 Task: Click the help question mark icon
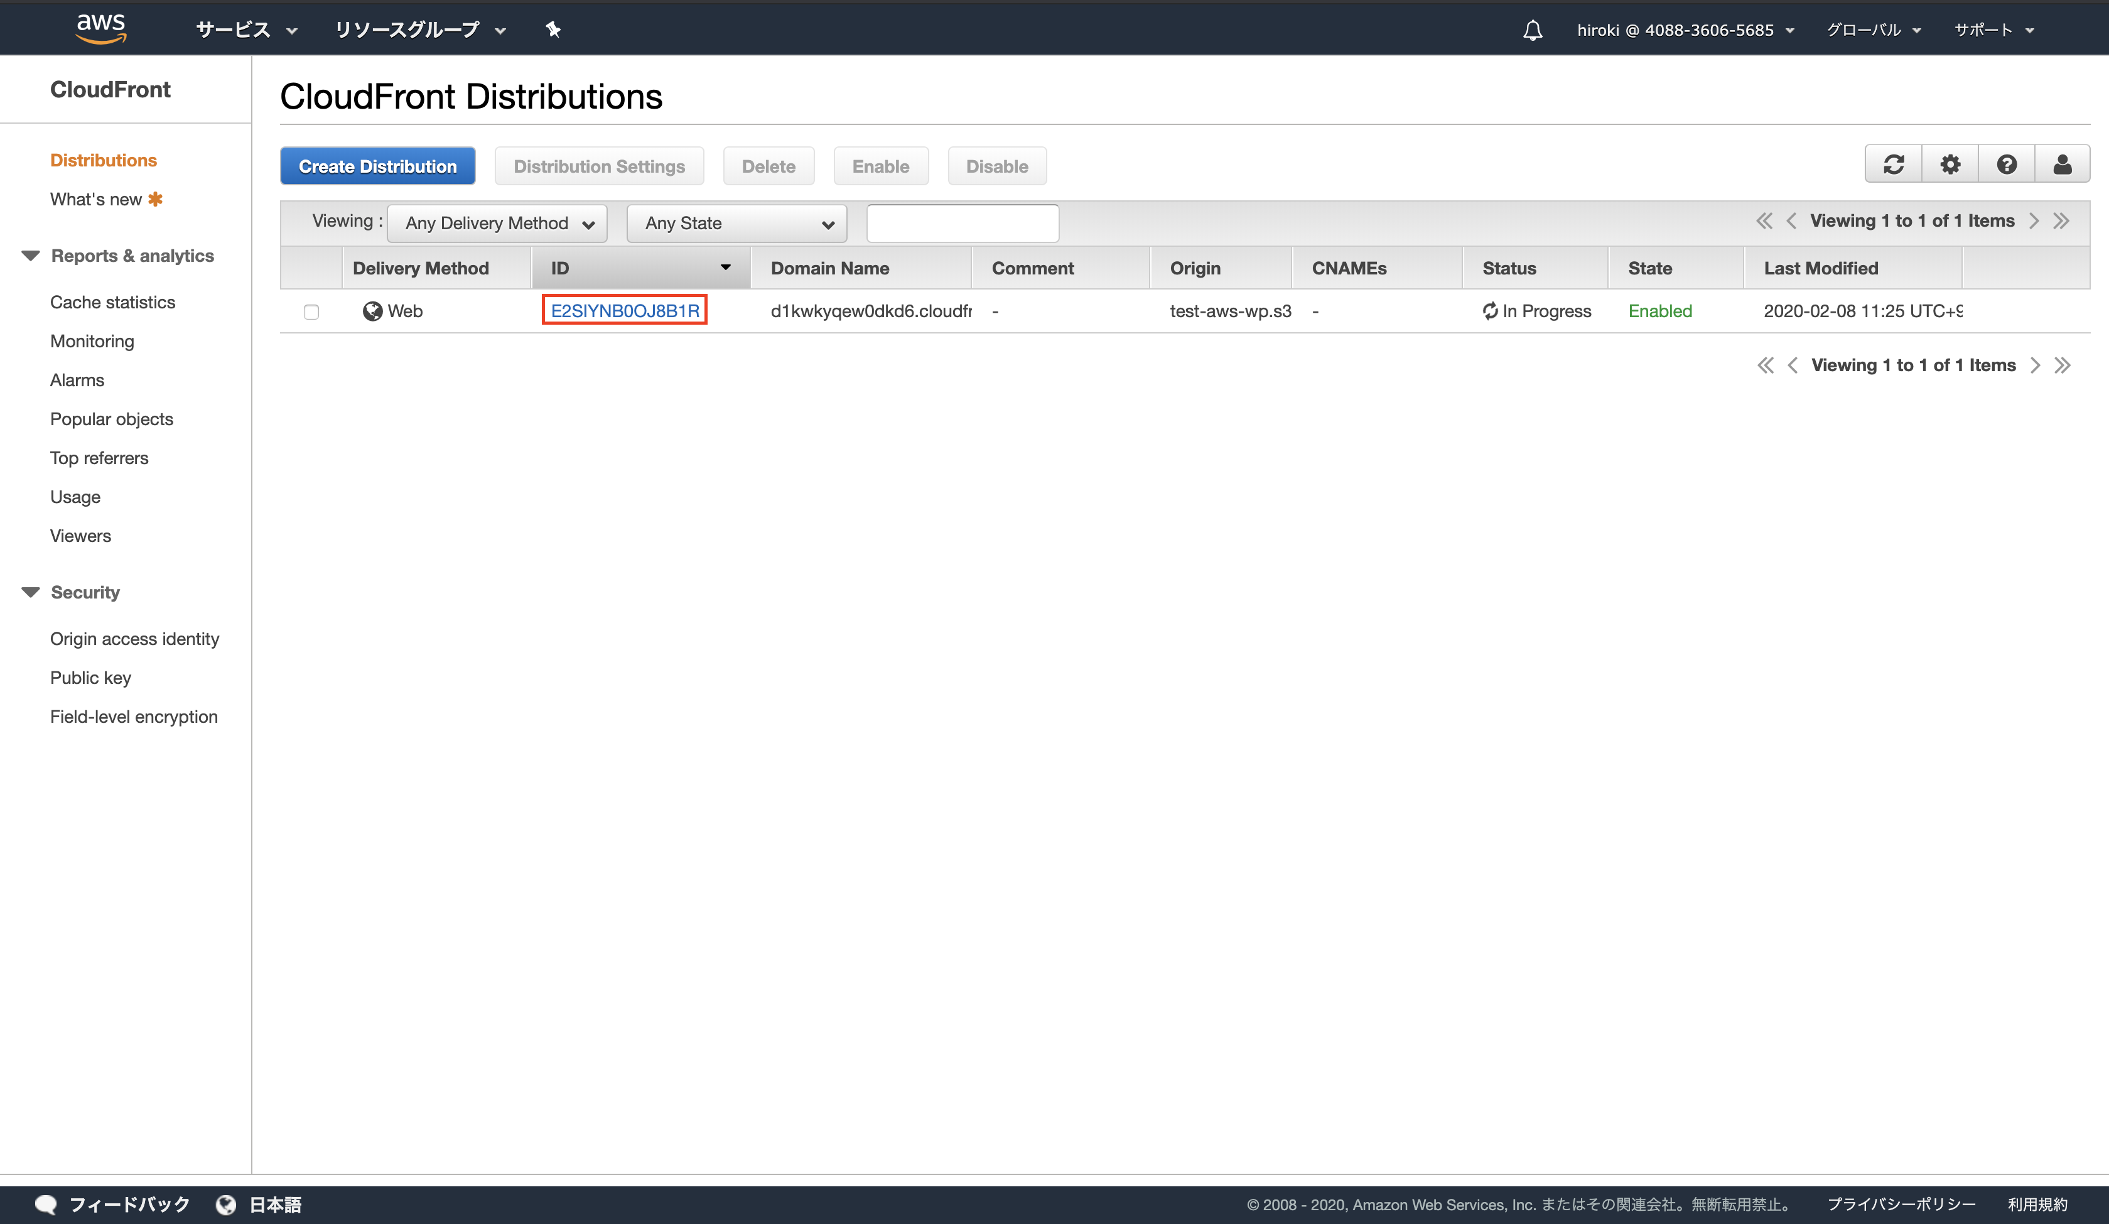tap(2006, 165)
